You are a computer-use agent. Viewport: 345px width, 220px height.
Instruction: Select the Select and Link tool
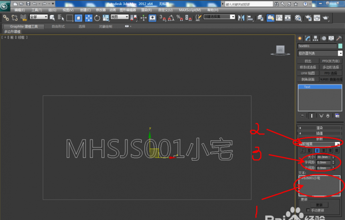6,18
